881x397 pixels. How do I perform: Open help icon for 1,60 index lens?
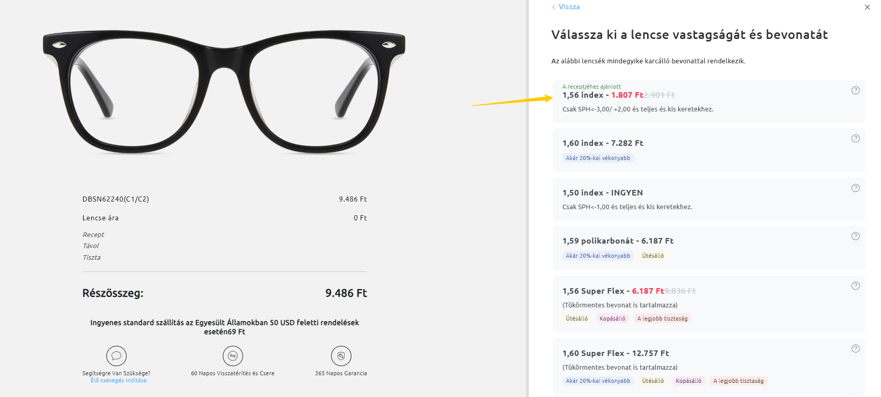[855, 138]
